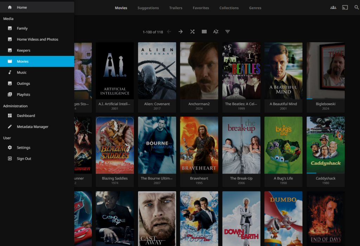Switch to the Movies tab

pos(121,8)
